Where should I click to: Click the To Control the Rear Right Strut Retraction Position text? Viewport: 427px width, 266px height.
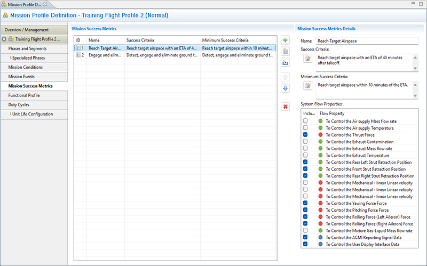(370, 176)
